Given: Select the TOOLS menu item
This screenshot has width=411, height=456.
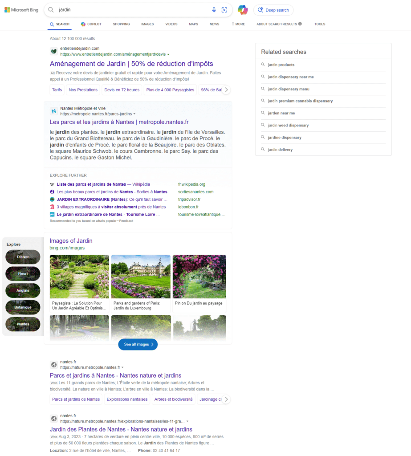Looking at the screenshot, I should (x=320, y=24).
